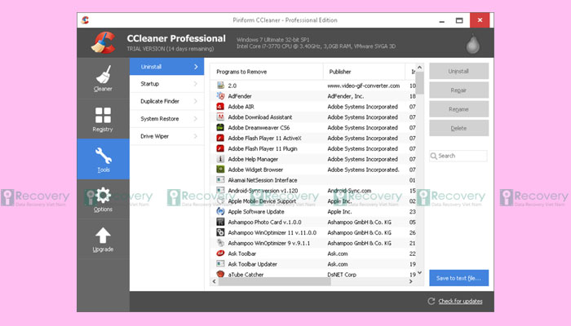The height and width of the screenshot is (326, 571).
Task: Click the Rename button
Action: click(x=458, y=109)
